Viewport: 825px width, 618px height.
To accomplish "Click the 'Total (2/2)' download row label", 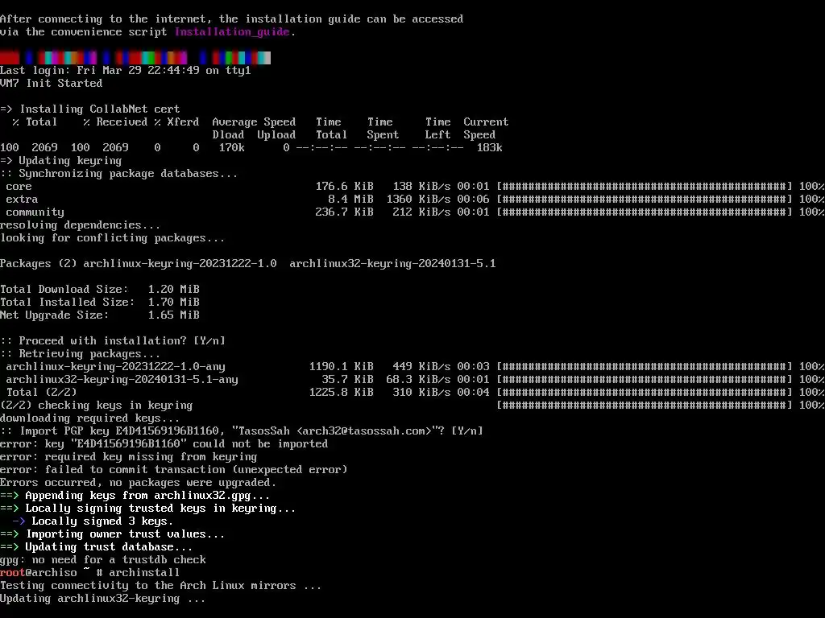I will (x=42, y=393).
